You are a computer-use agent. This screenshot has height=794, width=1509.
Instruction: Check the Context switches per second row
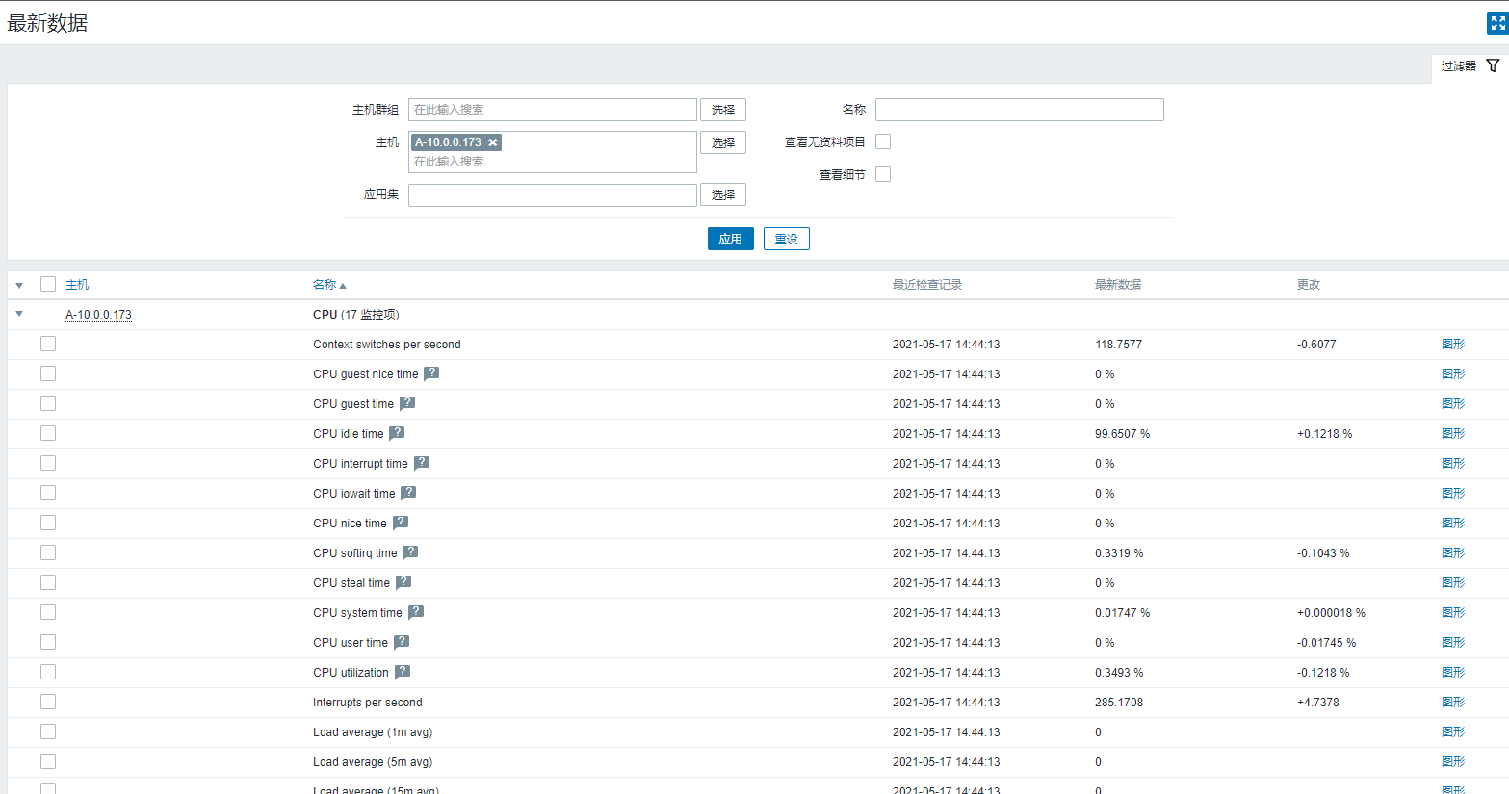48,344
